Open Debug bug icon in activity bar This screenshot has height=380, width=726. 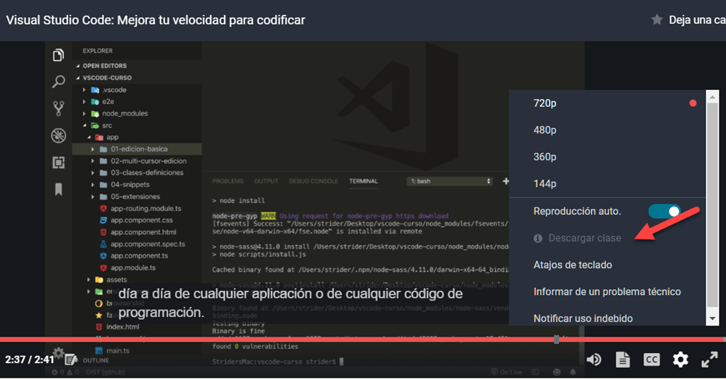58,135
